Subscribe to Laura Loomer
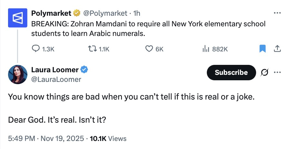This screenshot has width=288, height=149. (231, 73)
